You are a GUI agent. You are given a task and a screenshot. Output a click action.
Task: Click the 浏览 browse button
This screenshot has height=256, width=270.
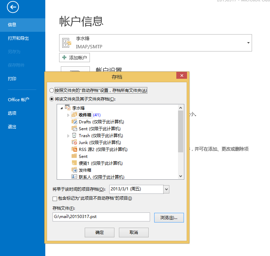point(169,217)
